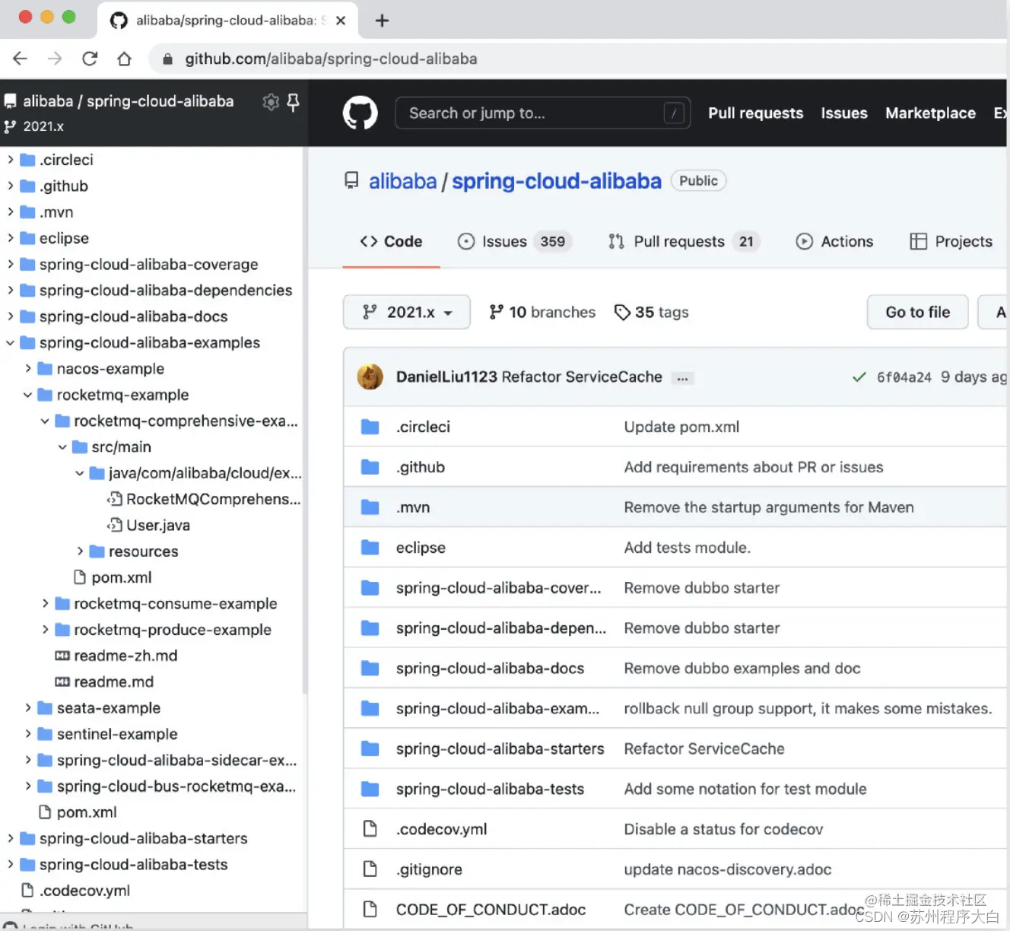Open the alibaba owner link
Viewport: 1010px width, 931px height.
coord(403,181)
